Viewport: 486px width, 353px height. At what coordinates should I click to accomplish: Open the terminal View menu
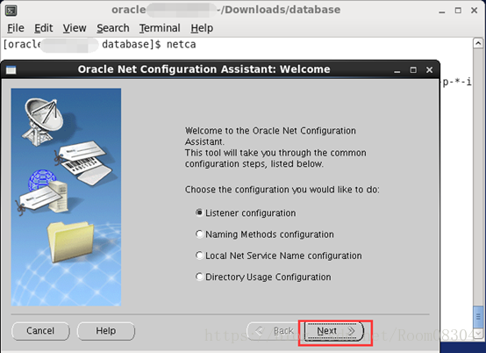coord(75,28)
